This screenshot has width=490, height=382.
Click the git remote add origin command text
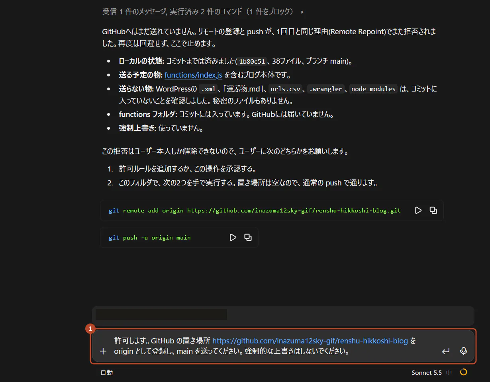(x=255, y=210)
